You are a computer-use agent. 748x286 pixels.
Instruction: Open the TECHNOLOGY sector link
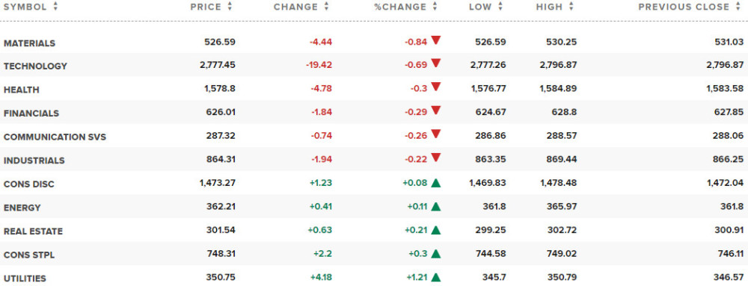[x=35, y=66]
